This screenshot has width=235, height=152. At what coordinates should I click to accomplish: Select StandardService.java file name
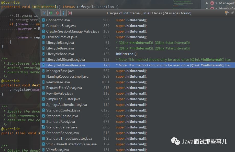click(x=62, y=133)
